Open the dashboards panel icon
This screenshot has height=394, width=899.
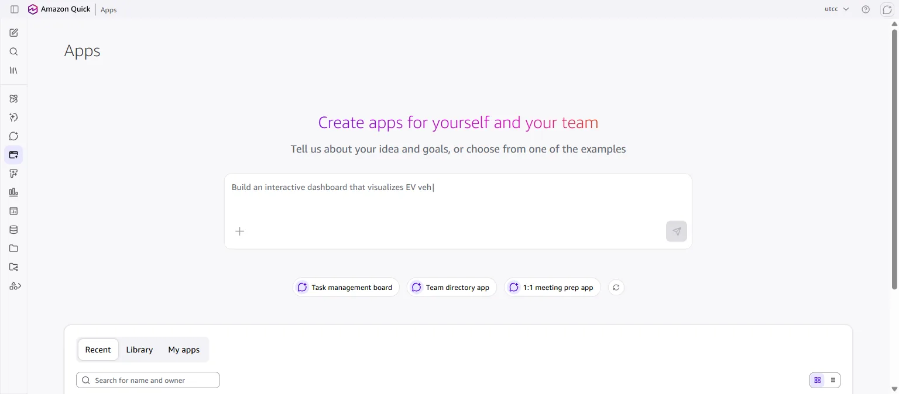pos(13,211)
